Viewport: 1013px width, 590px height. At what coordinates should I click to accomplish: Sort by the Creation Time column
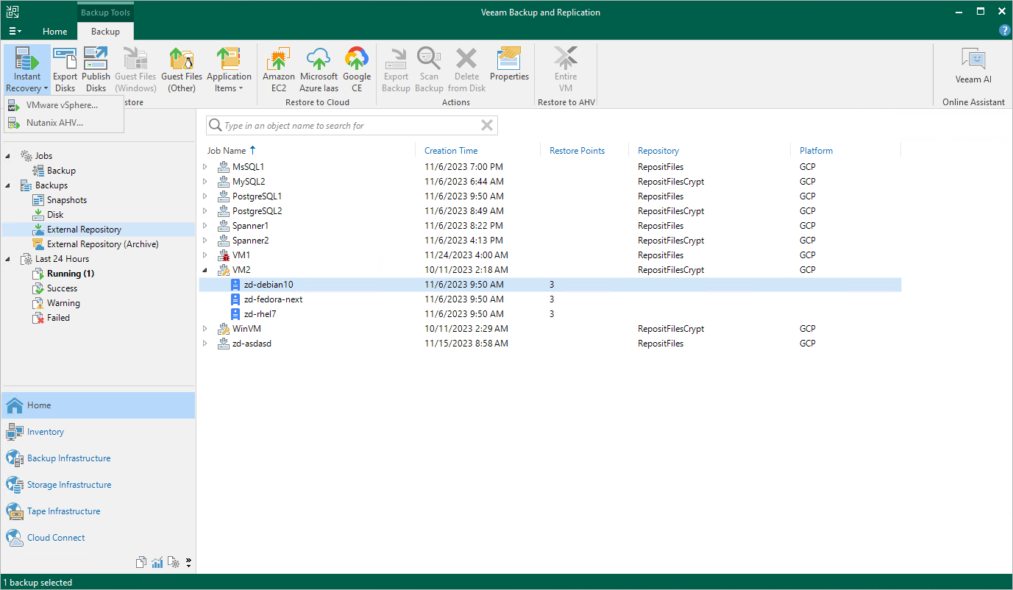point(451,151)
